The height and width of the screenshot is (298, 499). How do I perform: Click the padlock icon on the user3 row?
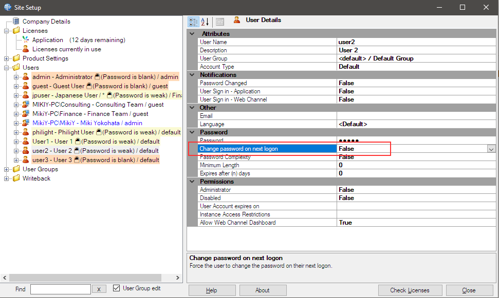click(x=77, y=160)
